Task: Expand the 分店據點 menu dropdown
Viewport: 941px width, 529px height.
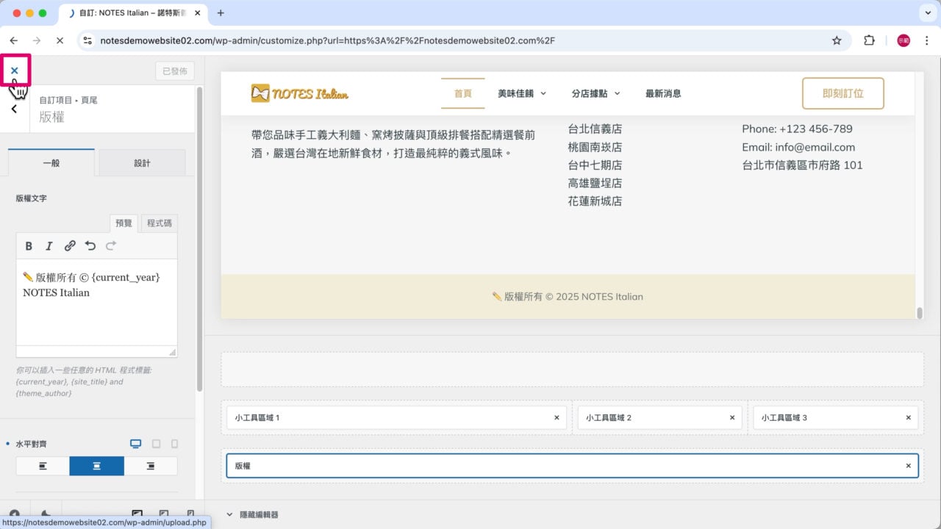Action: point(595,94)
